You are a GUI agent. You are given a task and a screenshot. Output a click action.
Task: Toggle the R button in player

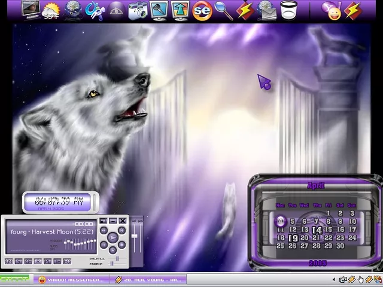tap(38, 261)
